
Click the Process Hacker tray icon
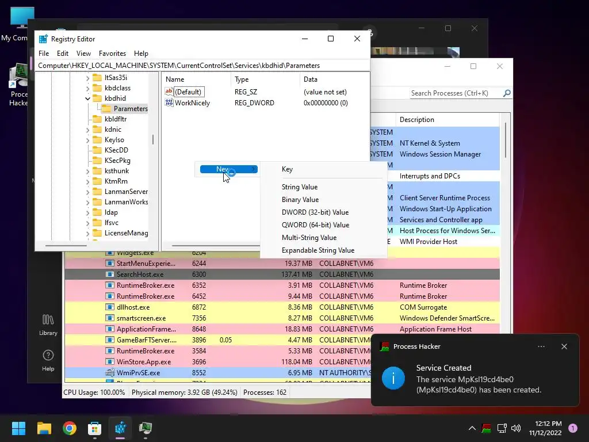pyautogui.click(x=487, y=428)
